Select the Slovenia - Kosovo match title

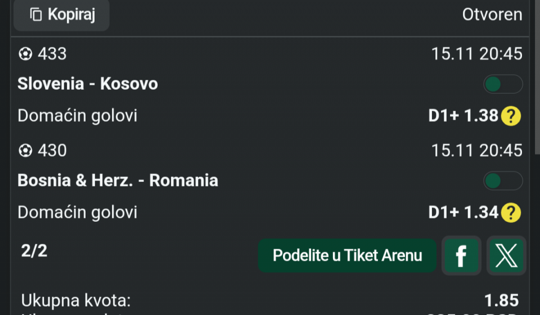pyautogui.click(x=88, y=84)
